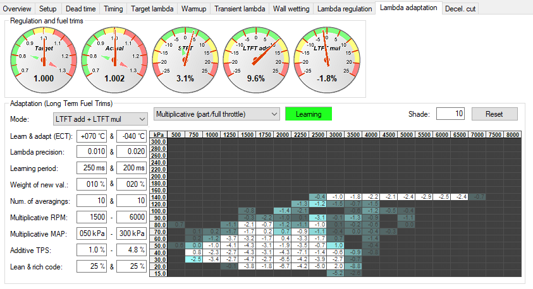The image size is (533, 289).
Task: Go to the Timing tab
Action: pyautogui.click(x=113, y=9)
